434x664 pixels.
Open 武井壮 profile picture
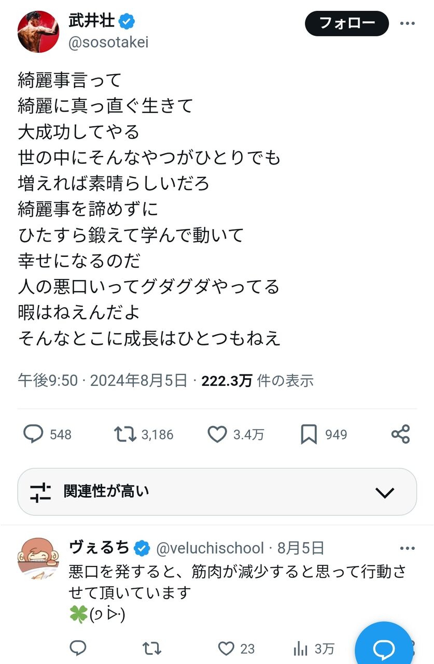(38, 31)
